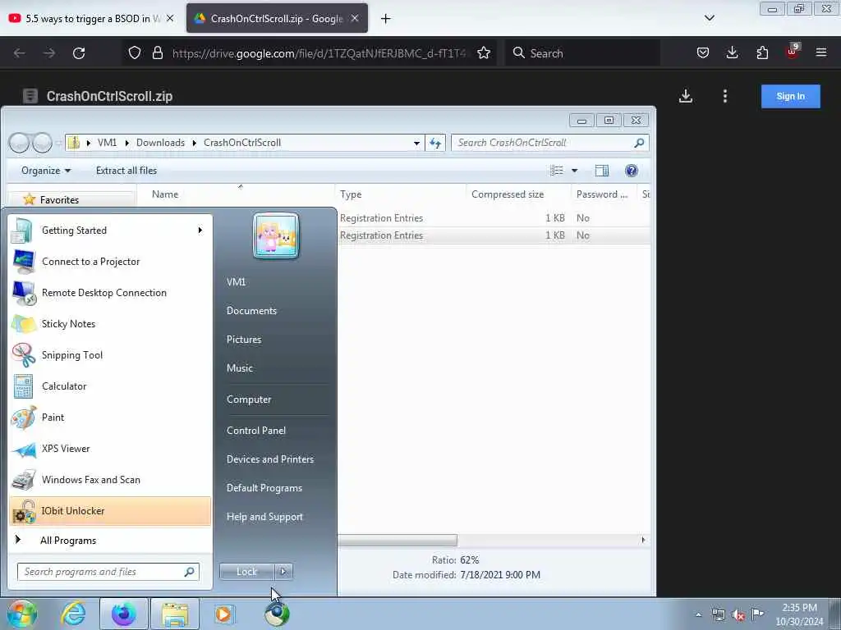Launch Sticky Notes from Start menu

110,324
